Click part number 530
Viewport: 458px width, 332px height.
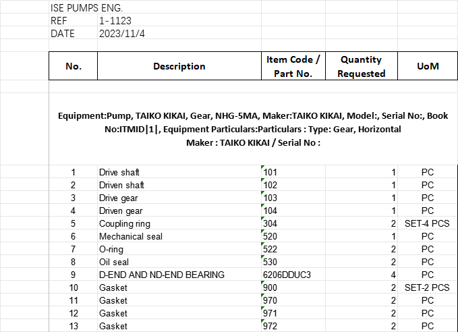coord(293,262)
